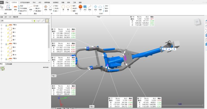Click the 圆 9 measurement annotation box

[x=64, y=47]
